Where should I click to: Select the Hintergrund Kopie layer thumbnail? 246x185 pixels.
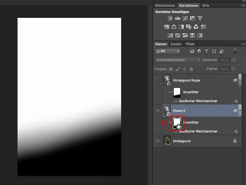click(x=167, y=80)
